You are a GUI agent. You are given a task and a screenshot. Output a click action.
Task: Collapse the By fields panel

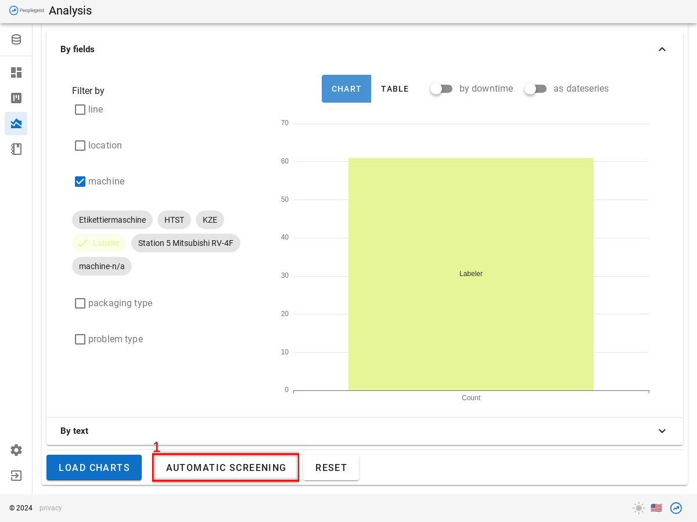pyautogui.click(x=662, y=49)
